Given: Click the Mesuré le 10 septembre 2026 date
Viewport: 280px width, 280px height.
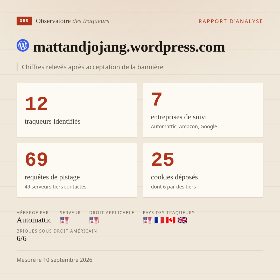Looking at the screenshot, I should click(54, 260).
